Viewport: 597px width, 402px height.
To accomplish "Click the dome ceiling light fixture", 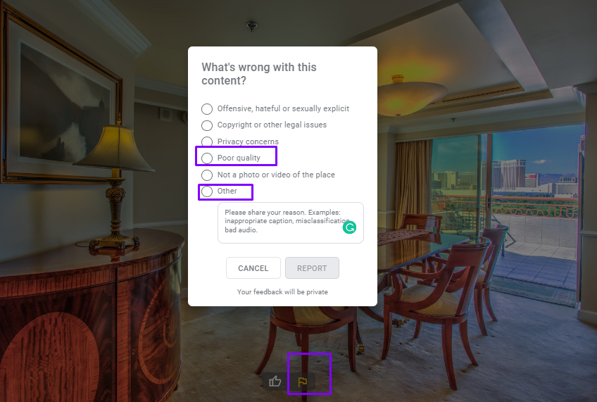I will pyautogui.click(x=413, y=95).
